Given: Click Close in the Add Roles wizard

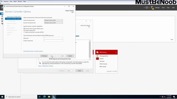Looking at the screenshot, I should [79, 71].
